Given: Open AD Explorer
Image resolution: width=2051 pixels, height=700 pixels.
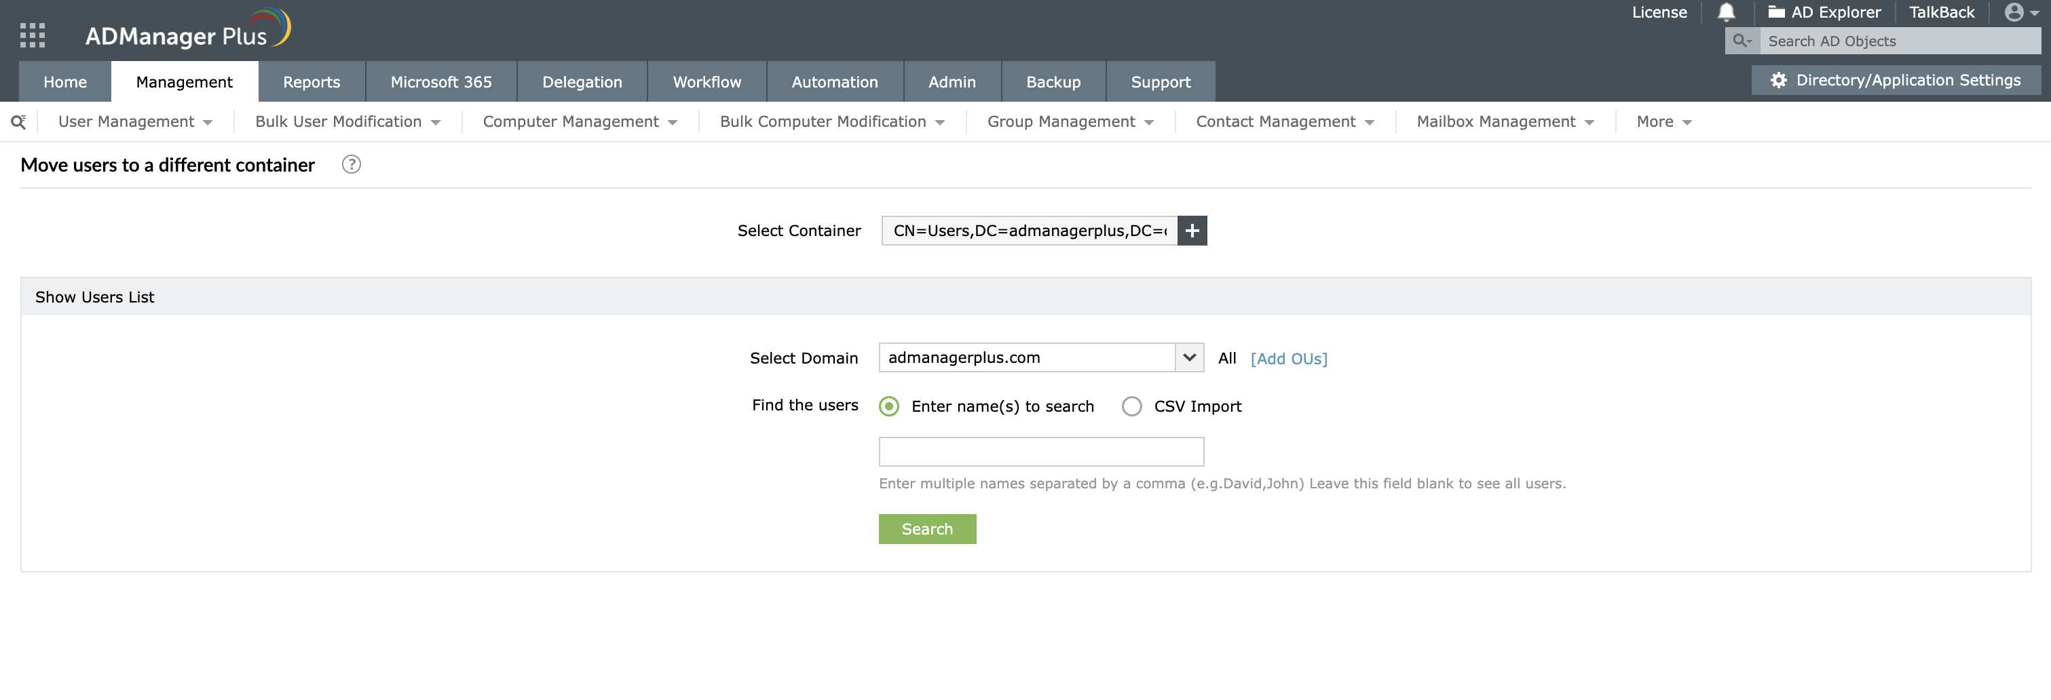Looking at the screenshot, I should [1824, 12].
